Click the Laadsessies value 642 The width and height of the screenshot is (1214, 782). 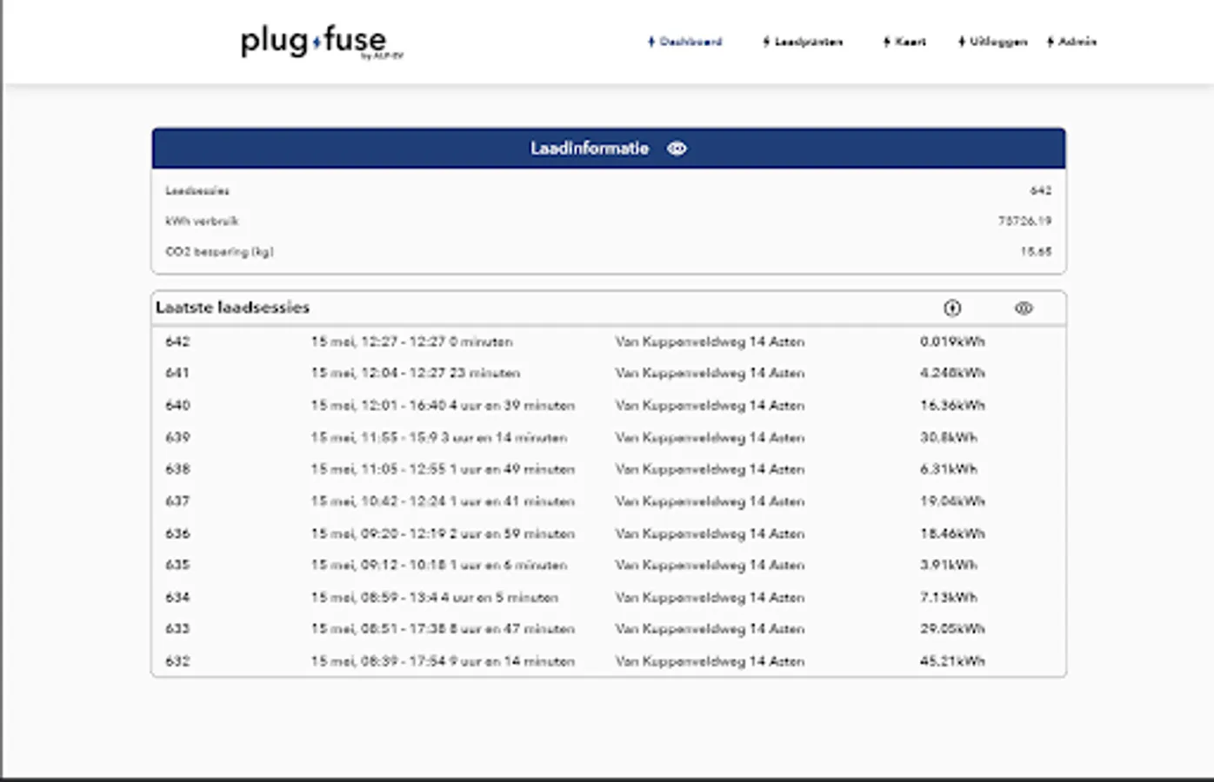1041,190
